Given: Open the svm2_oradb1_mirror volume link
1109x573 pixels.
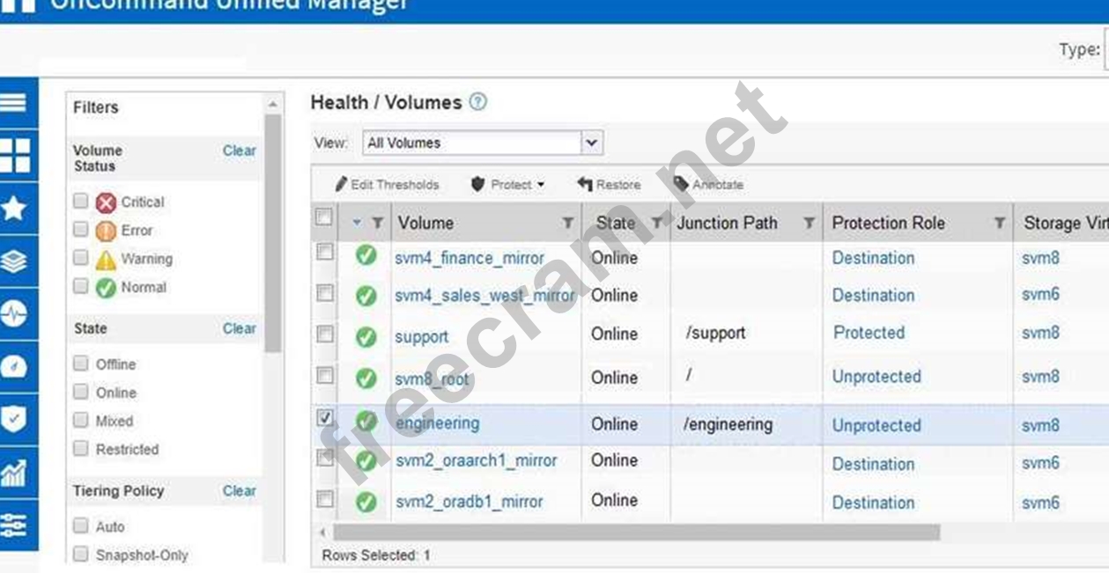Looking at the screenshot, I should (x=469, y=502).
